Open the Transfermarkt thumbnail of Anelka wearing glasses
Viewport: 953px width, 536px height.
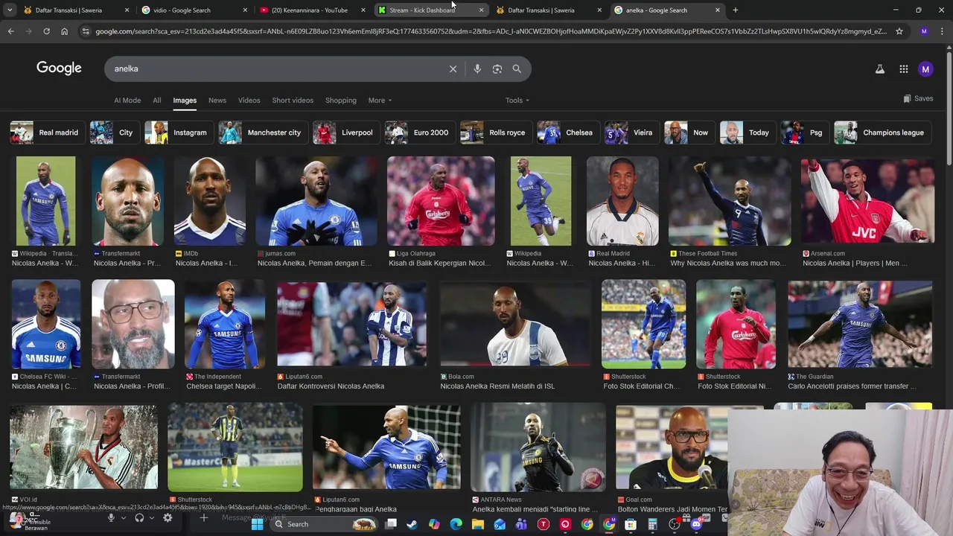[133, 324]
